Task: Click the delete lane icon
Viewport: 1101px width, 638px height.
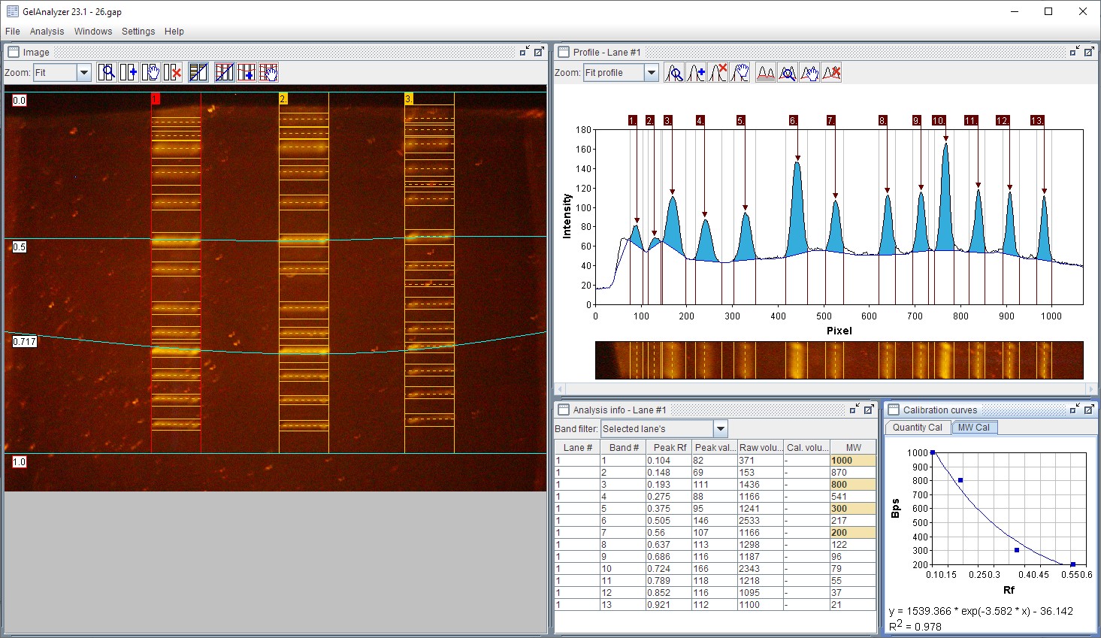Action: 173,72
